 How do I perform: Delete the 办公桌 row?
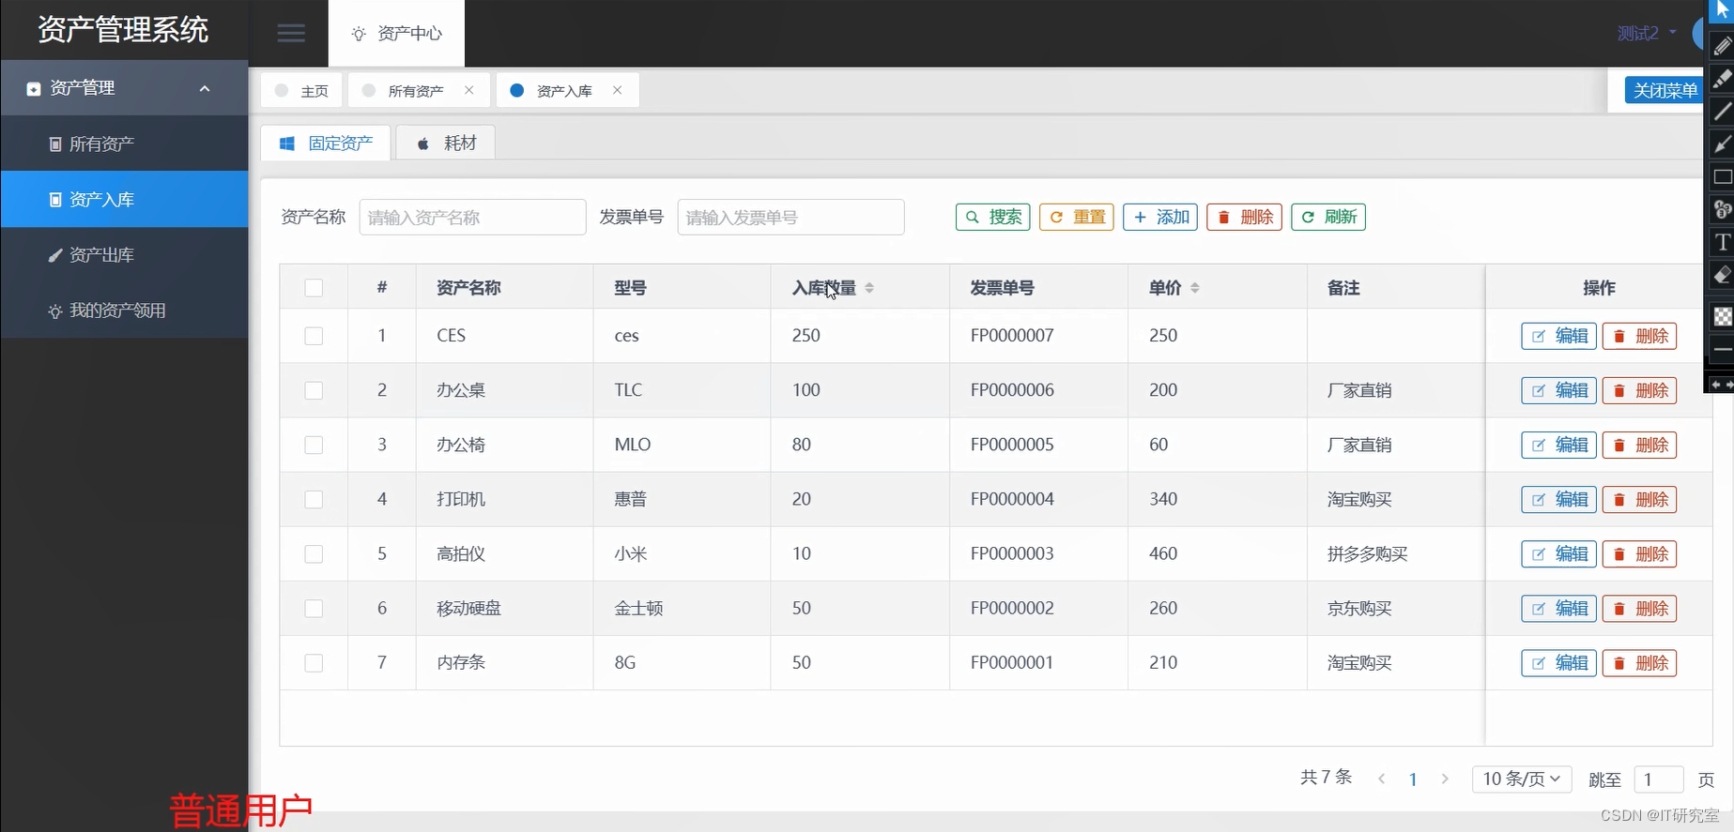pyautogui.click(x=1639, y=390)
